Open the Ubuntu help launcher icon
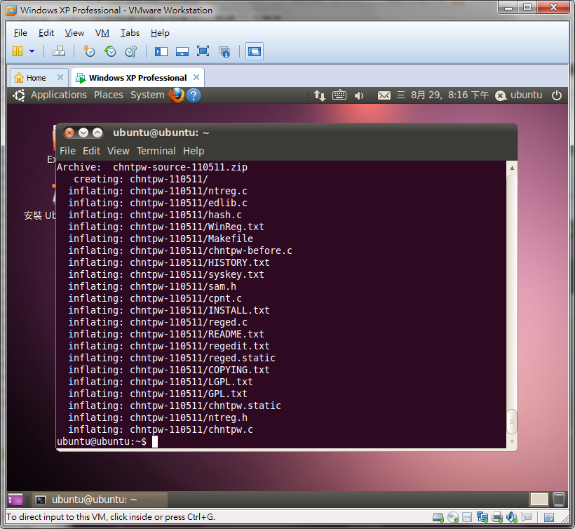The width and height of the screenshot is (575, 529). (194, 95)
